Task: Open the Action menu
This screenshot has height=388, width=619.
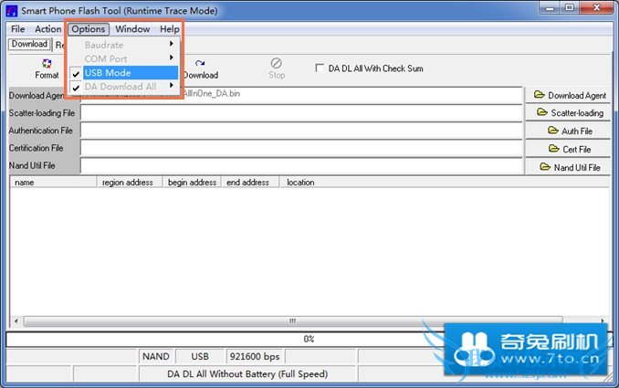Action: tap(48, 29)
